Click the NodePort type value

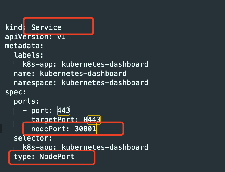[x=57, y=157]
